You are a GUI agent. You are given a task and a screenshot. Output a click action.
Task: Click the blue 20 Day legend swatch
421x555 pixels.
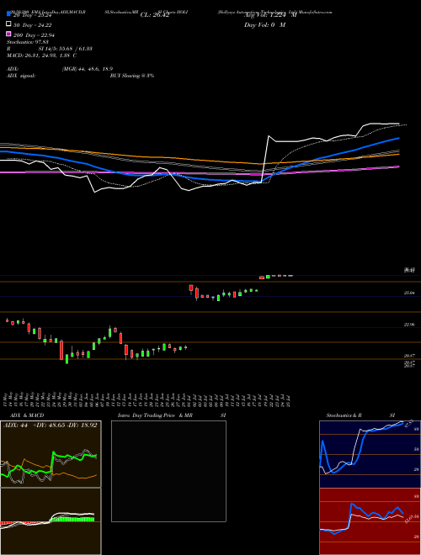click(8, 15)
